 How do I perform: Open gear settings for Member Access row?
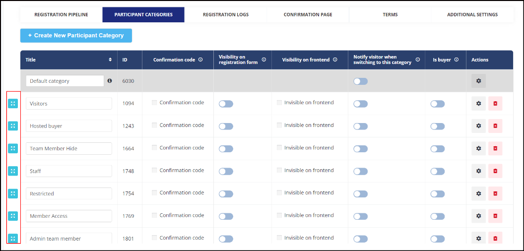point(478,216)
